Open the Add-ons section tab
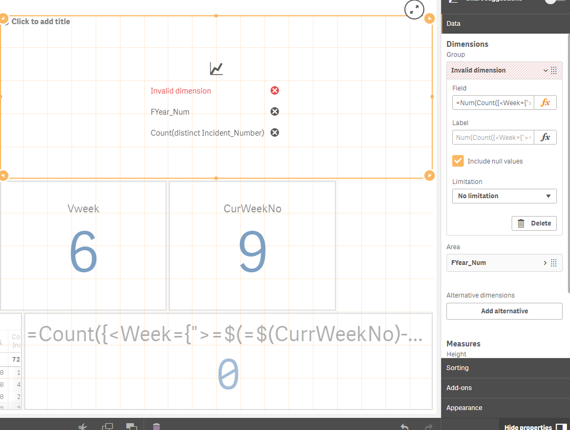The height and width of the screenshot is (430, 570). (x=505, y=388)
